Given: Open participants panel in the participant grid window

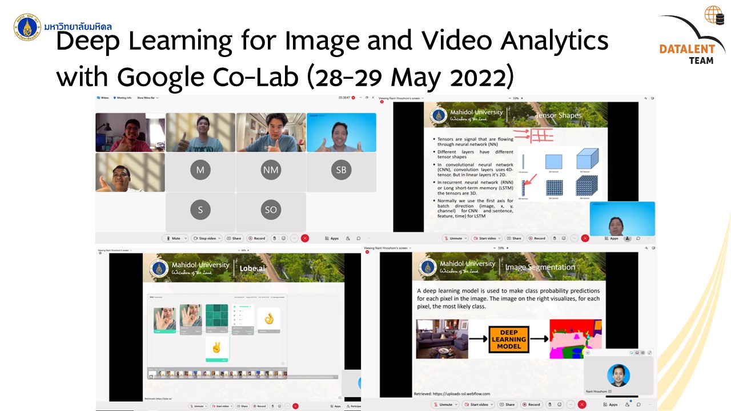Looking at the screenshot, I should pyautogui.click(x=348, y=238).
